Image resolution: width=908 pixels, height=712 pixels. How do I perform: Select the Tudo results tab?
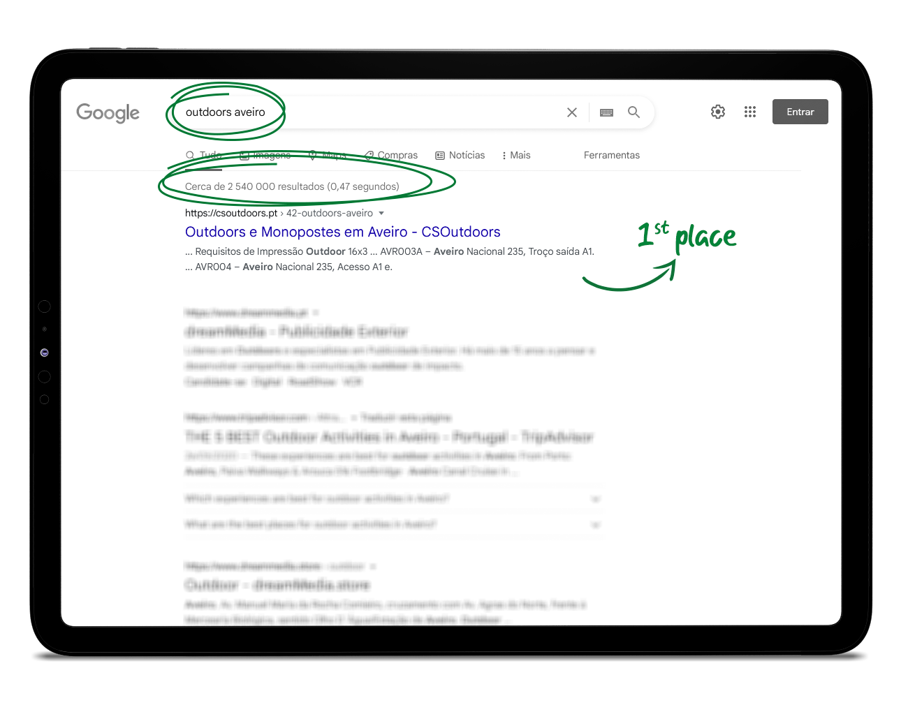click(x=204, y=155)
